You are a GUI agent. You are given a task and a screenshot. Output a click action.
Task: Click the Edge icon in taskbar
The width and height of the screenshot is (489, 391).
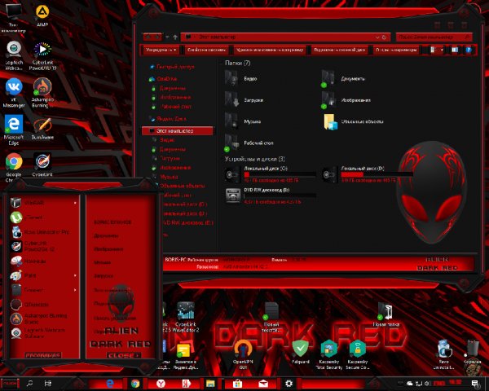[x=110, y=384]
